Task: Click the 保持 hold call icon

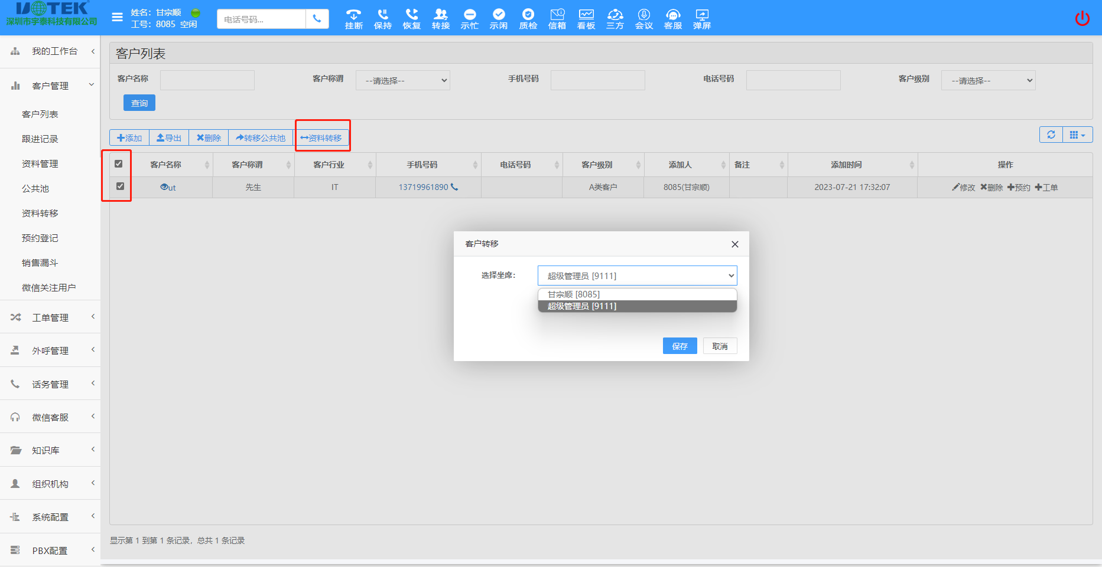Action: [382, 18]
